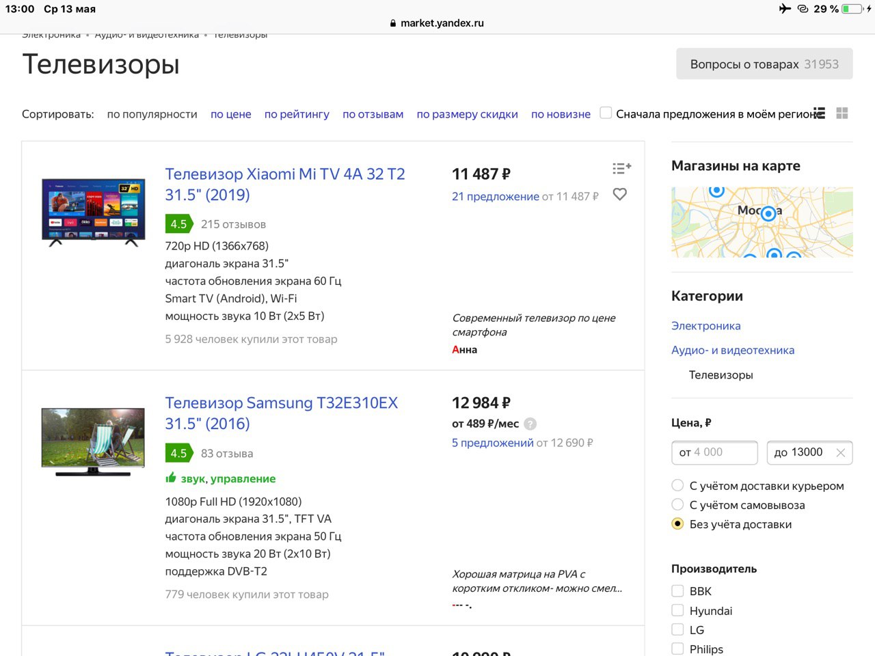Add Xiaomi Mi TV to favorites heart
The width and height of the screenshot is (875, 656).
coord(620,195)
